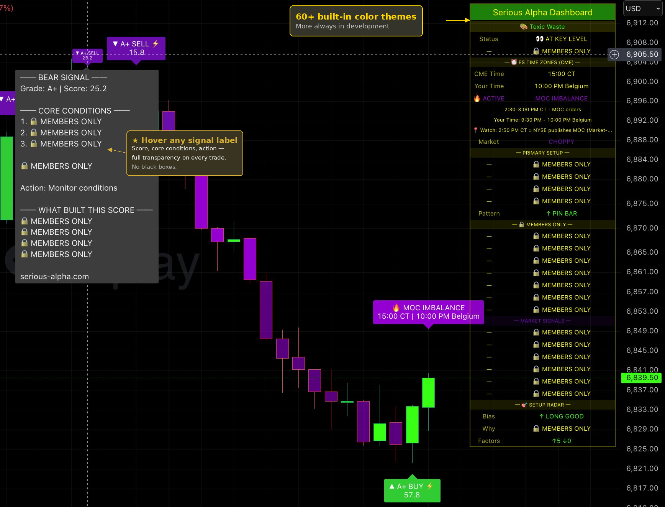
Task: Click the dart icon in the Setup Radar header
Action: click(x=524, y=405)
